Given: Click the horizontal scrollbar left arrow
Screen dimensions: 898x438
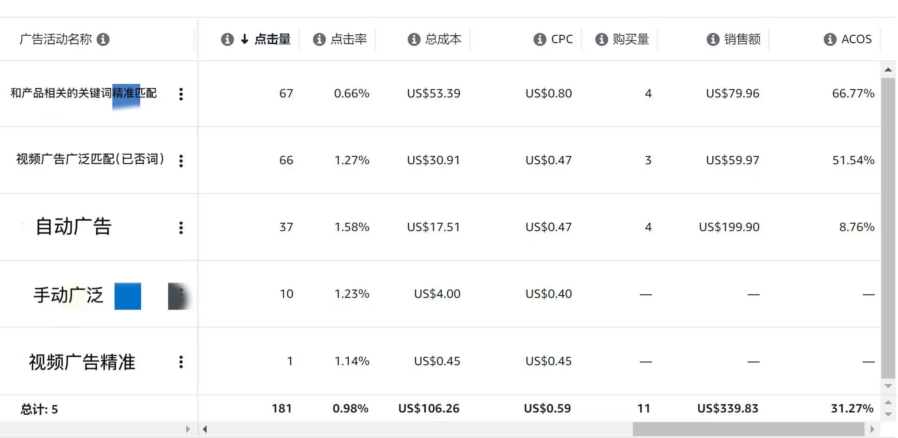Looking at the screenshot, I should coord(205,429).
